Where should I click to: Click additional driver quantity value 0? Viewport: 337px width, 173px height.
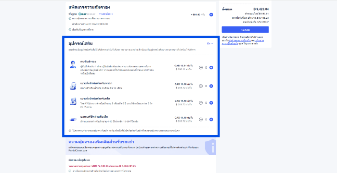(206, 68)
